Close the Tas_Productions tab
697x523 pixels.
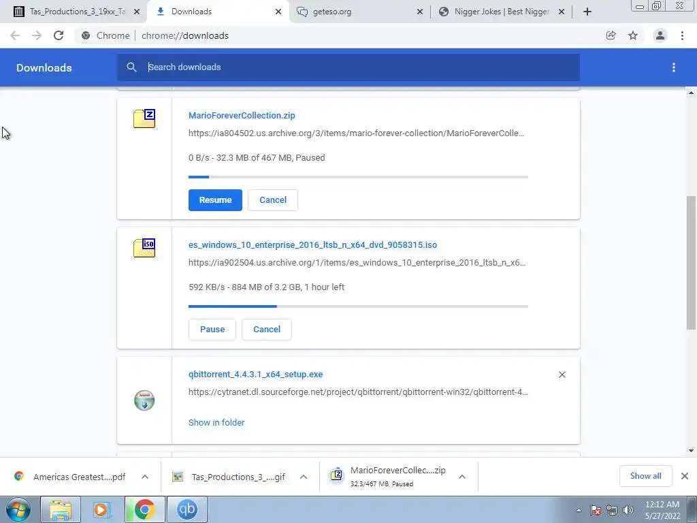click(137, 12)
